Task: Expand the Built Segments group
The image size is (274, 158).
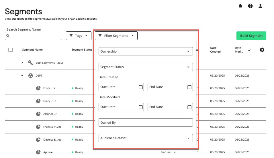Action: (22, 63)
